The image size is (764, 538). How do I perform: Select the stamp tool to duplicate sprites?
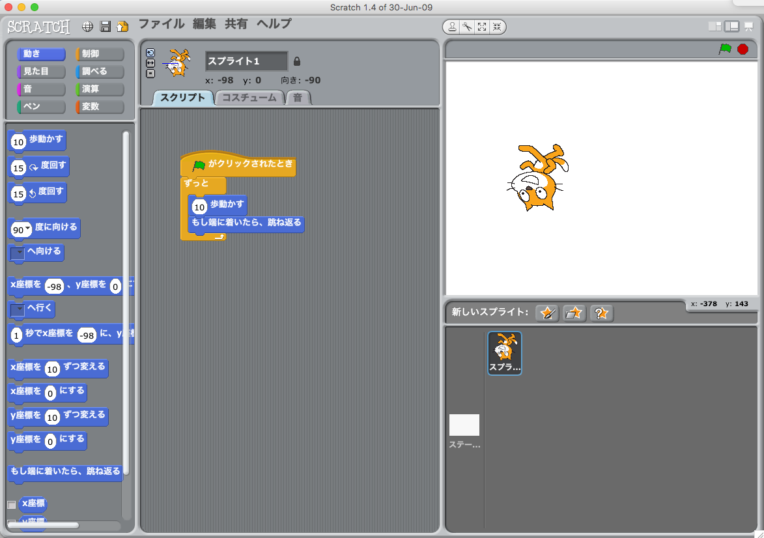[x=452, y=27]
